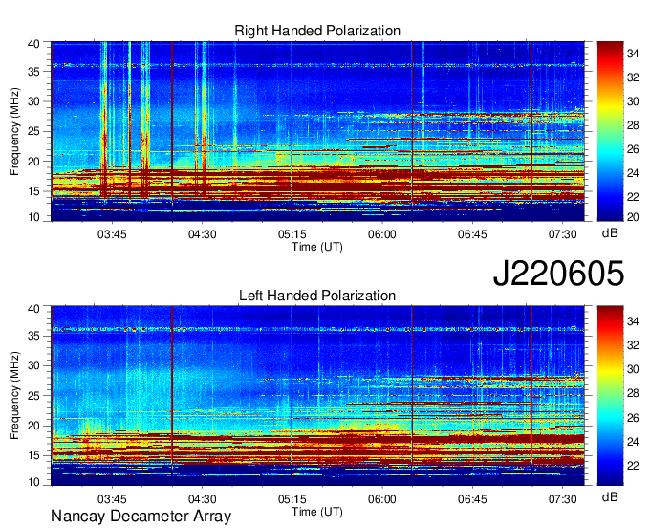Click the 22 label on the top colorbar scale
650x528 pixels.
coord(633,197)
